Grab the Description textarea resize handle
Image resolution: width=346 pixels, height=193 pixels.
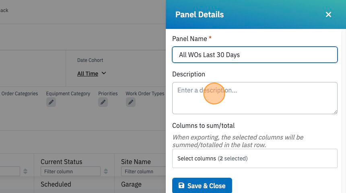click(335, 112)
